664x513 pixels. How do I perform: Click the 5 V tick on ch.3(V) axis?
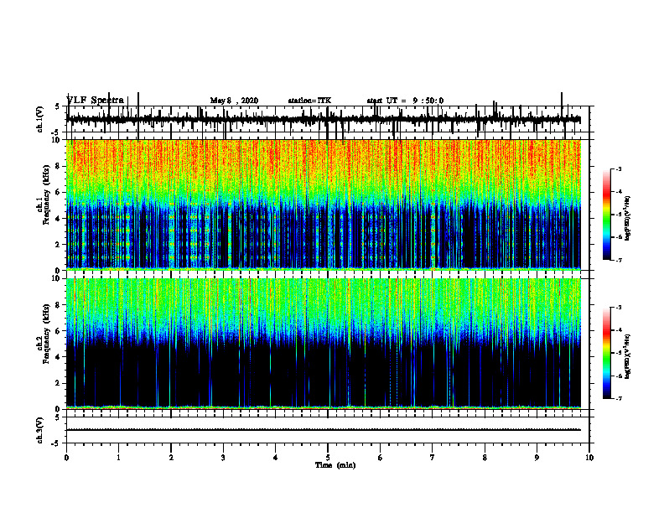58,417
